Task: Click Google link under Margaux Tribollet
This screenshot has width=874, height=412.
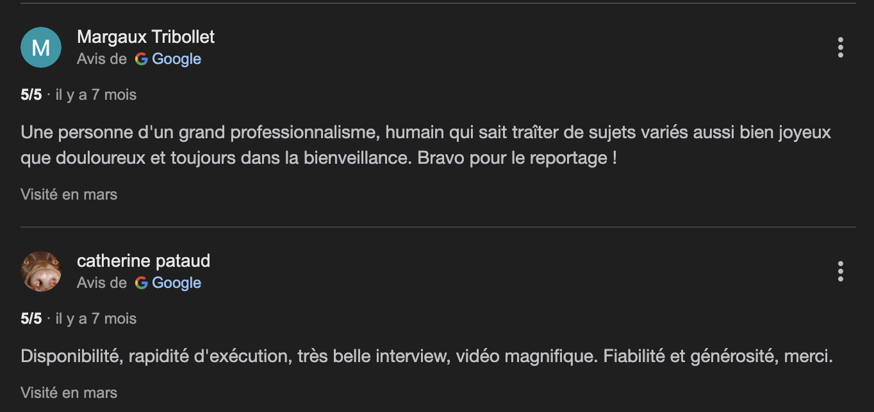Action: (176, 59)
